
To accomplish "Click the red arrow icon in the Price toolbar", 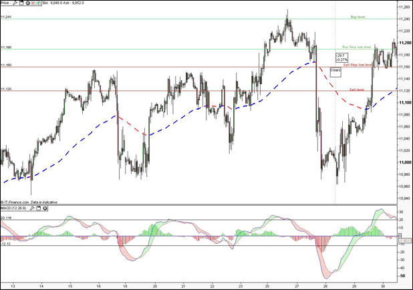I will click(33, 3).
